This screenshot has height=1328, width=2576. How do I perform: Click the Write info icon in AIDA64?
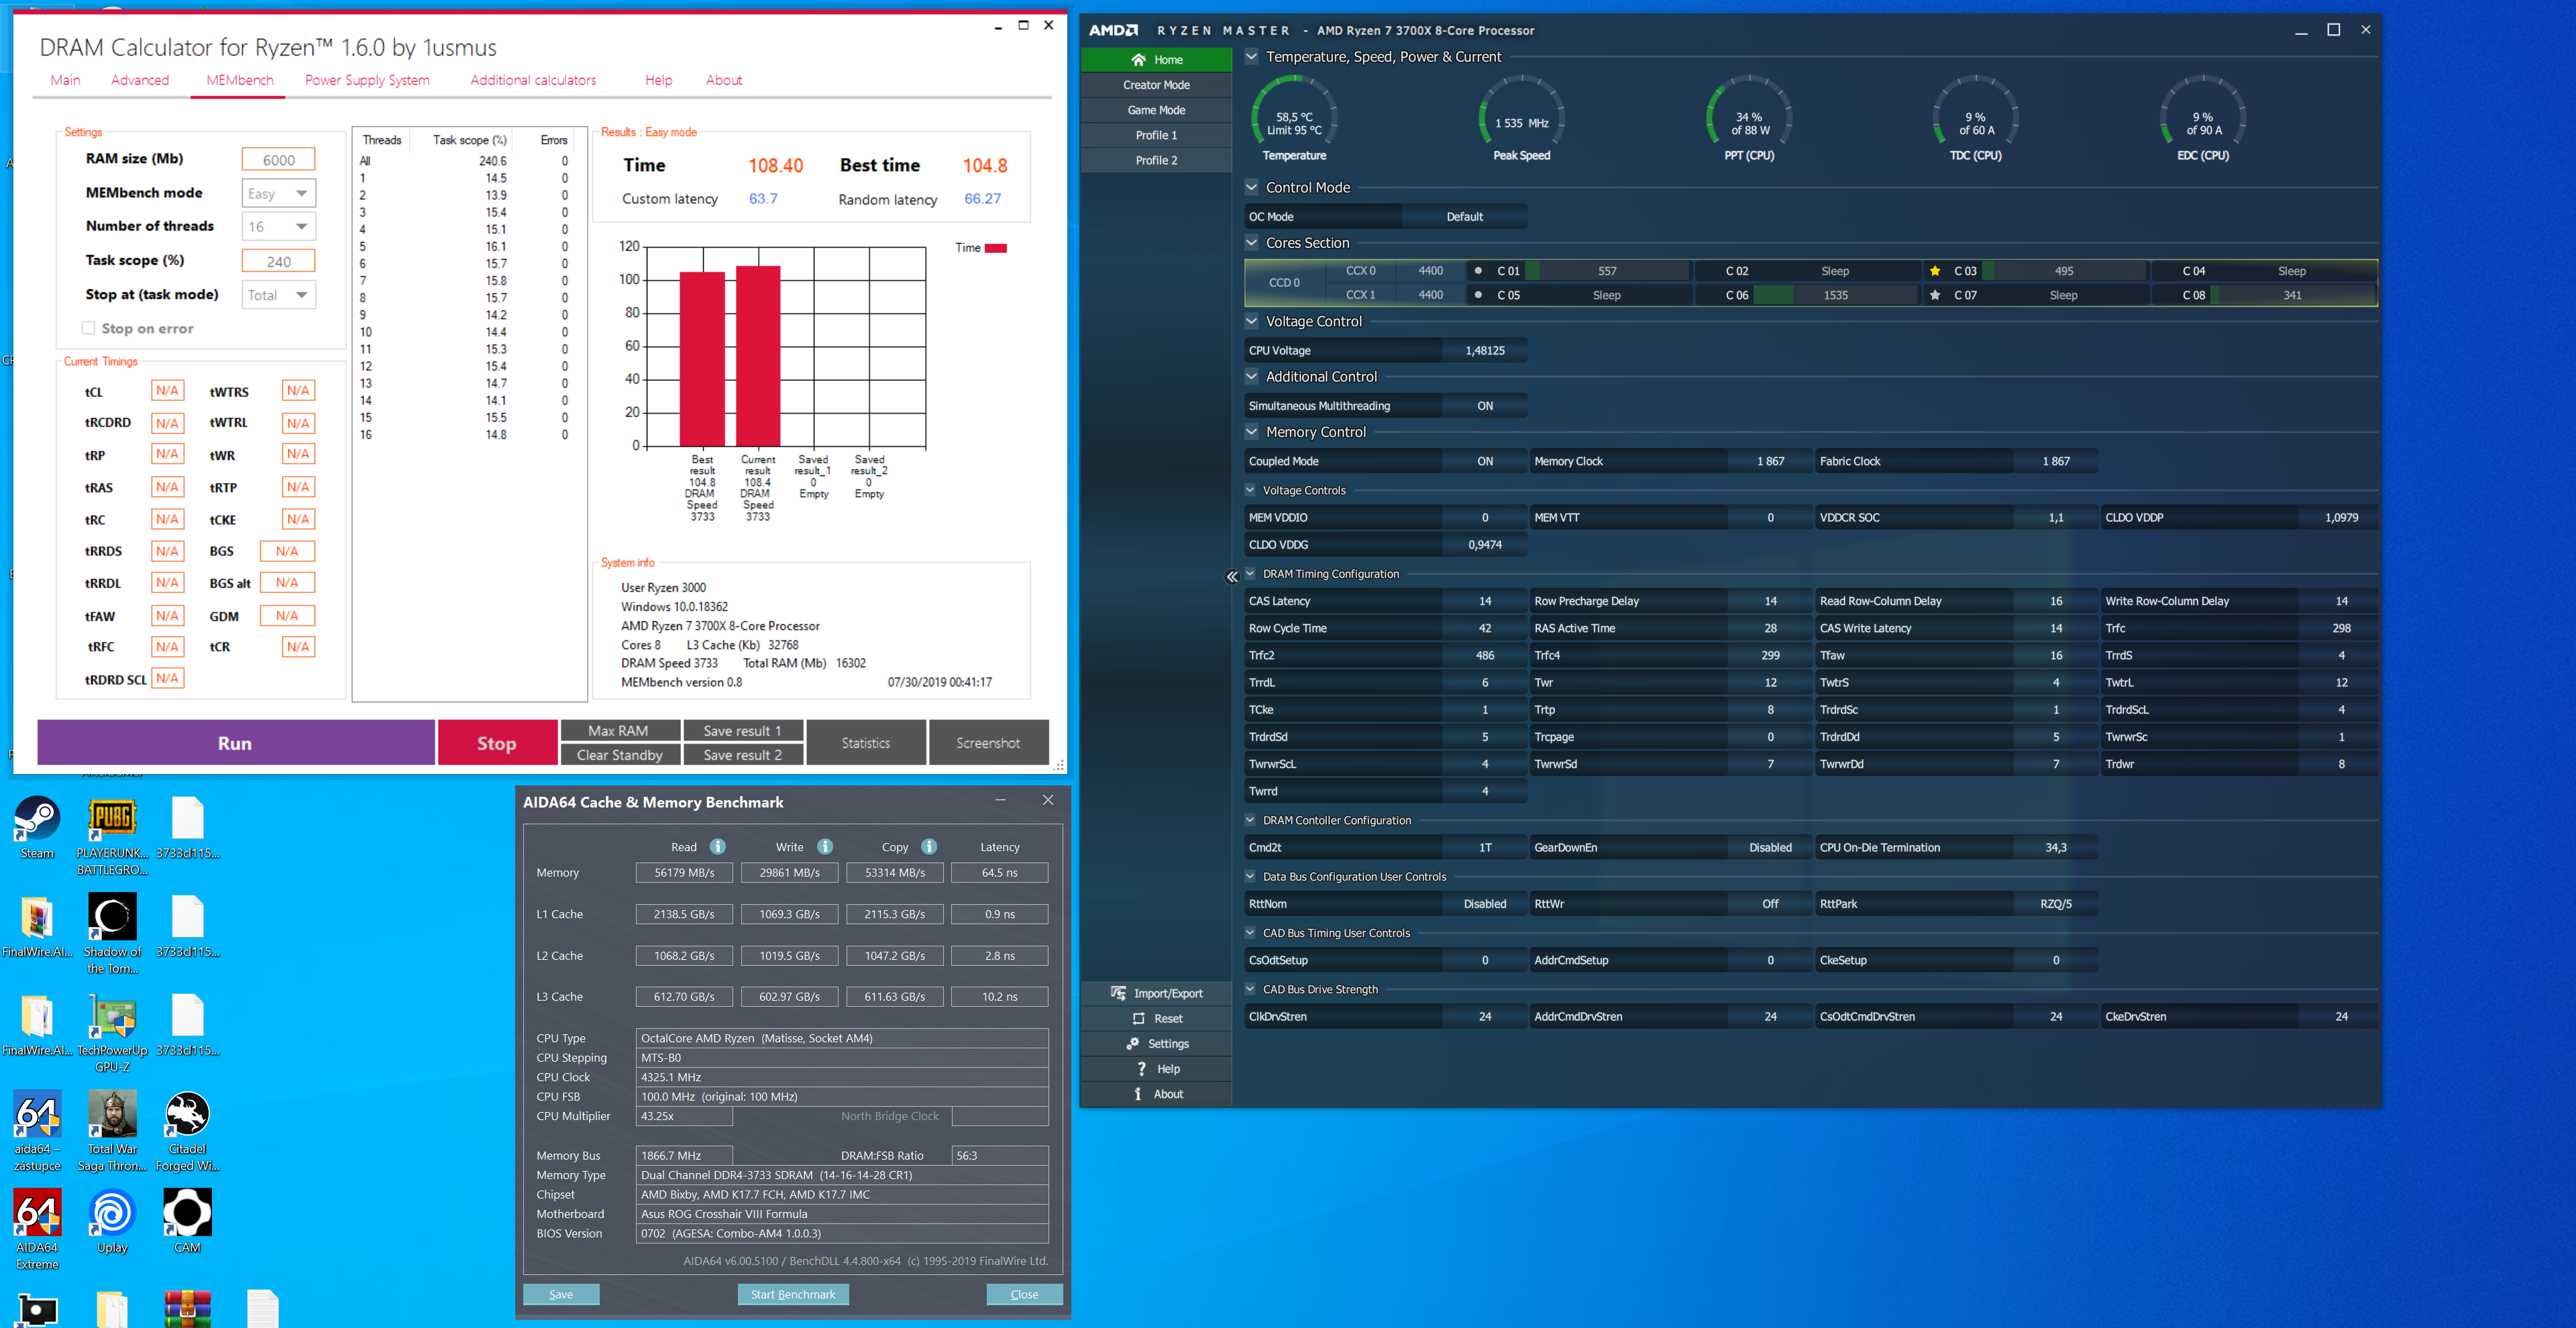point(824,846)
